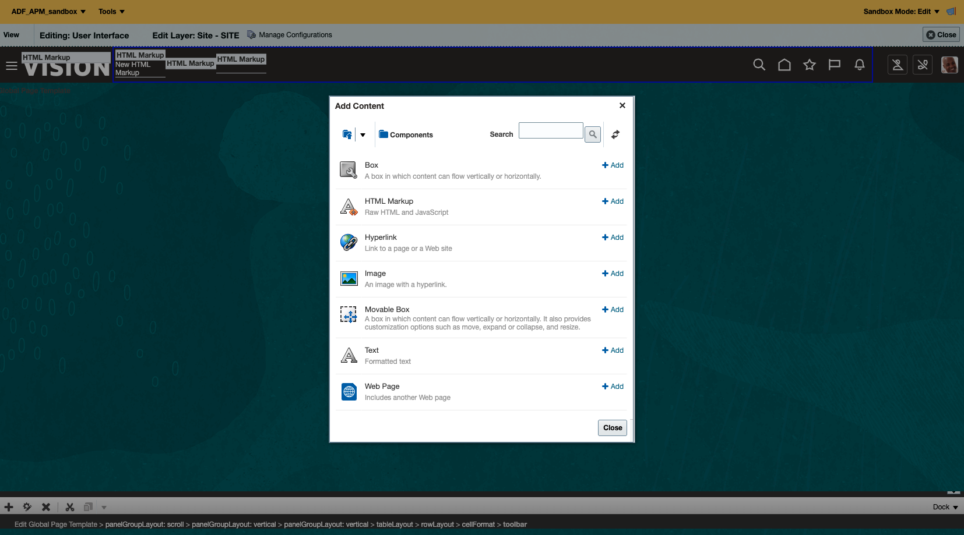Open search in the navigation bar
The image size is (964, 535).
[x=759, y=65]
